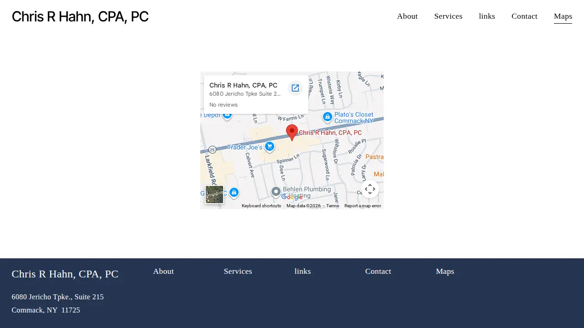Viewport: 584px width, 328px height.
Task: Click About link in footer
Action: tap(163, 272)
